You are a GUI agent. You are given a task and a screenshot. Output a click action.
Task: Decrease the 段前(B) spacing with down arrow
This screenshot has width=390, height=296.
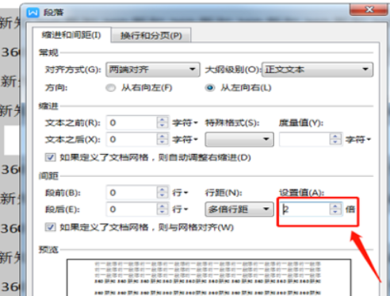coord(162,196)
